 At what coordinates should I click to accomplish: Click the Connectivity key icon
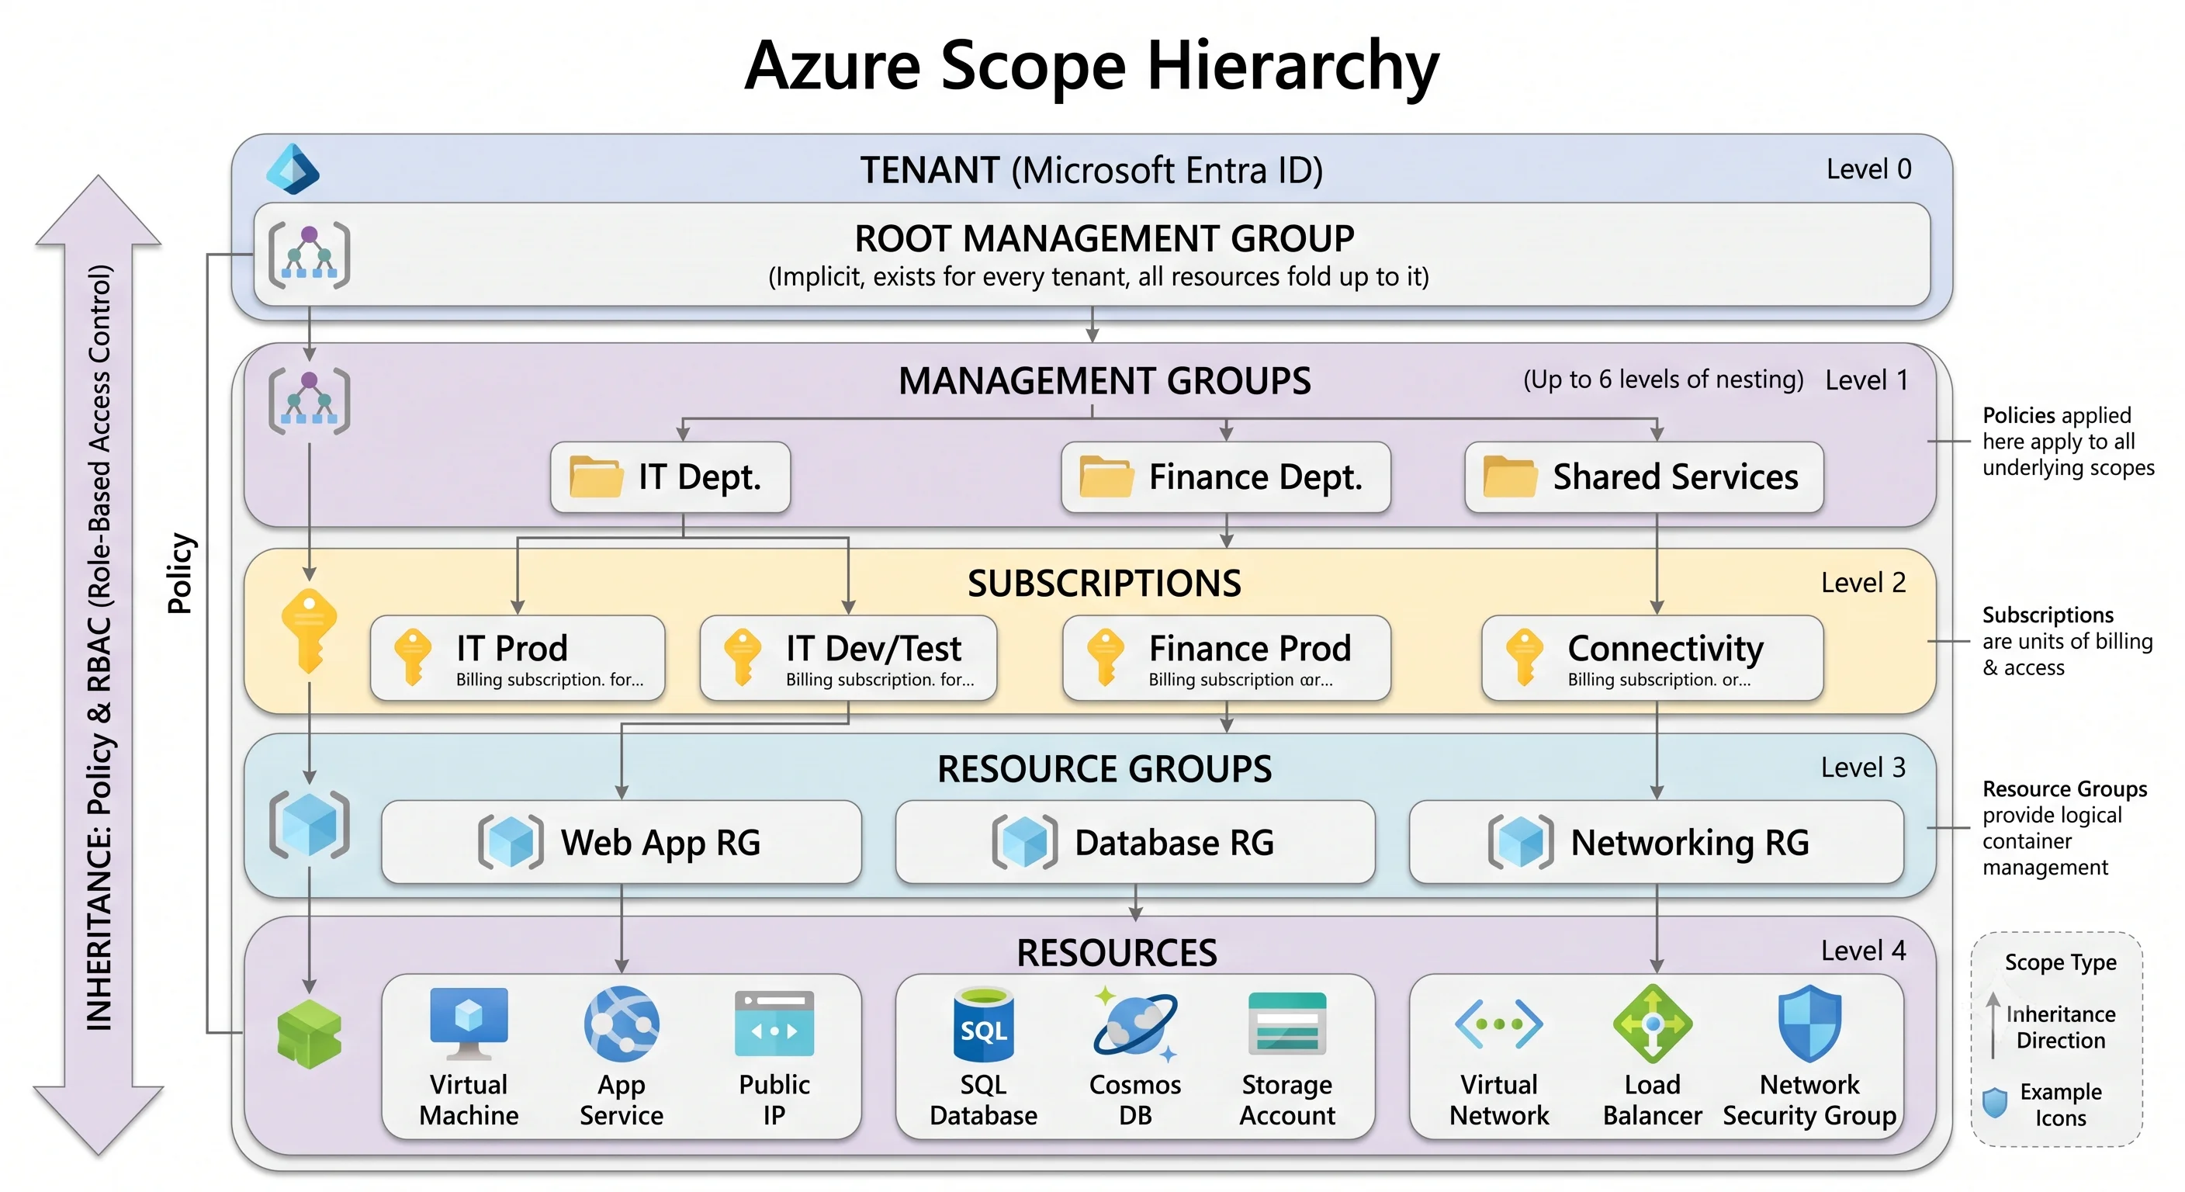tap(1524, 657)
